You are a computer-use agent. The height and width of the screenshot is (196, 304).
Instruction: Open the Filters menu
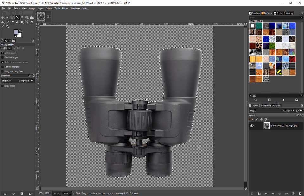[65, 8]
